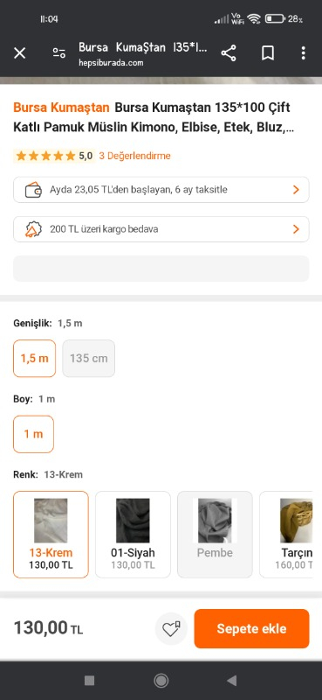This screenshot has height=700, width=322.
Task: Select the 1,5 m width option
Action: tap(35, 359)
